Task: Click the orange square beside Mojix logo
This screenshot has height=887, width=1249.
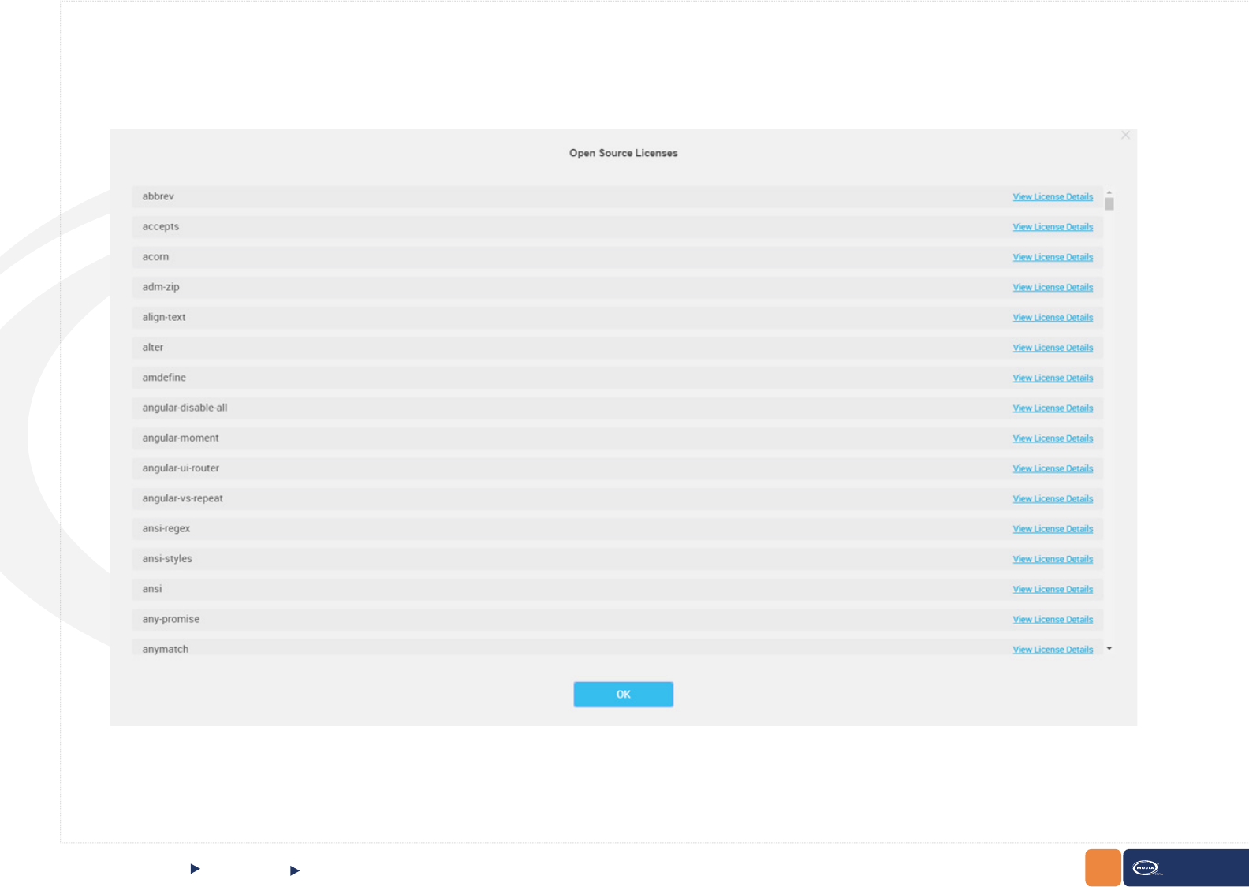Action: [1102, 867]
